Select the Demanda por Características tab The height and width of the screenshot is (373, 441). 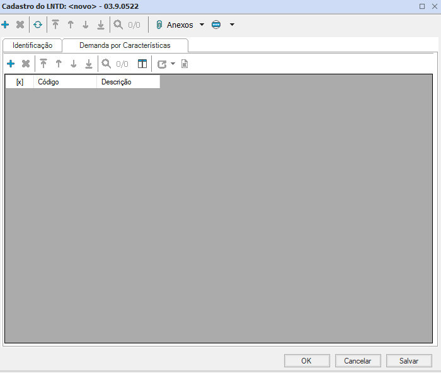pyautogui.click(x=125, y=46)
